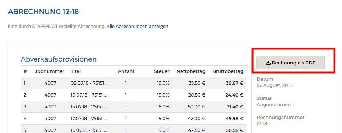Viewport: 342px width, 133px height.
Task: Select the row titled 09.07.18 - 75151
Action: [x=133, y=83]
